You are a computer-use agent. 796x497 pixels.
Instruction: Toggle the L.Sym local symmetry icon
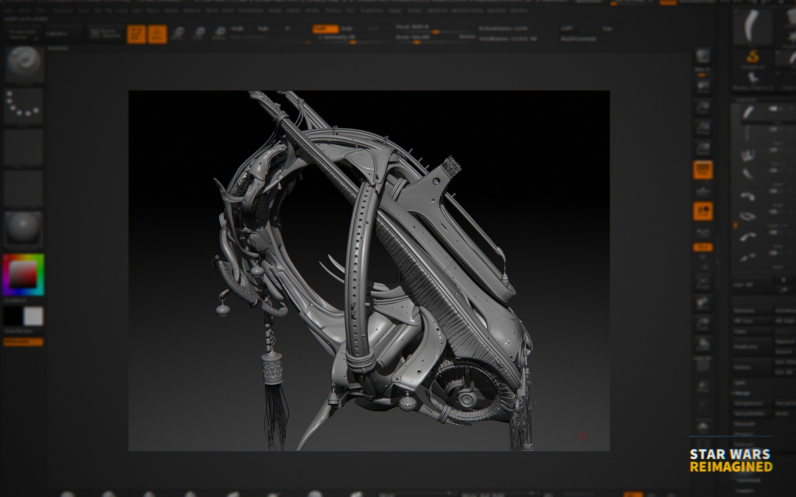point(703,233)
